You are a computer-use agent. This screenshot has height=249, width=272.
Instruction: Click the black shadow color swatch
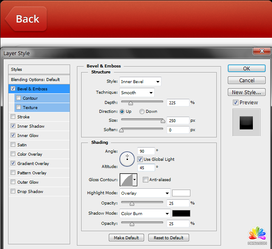181,213
